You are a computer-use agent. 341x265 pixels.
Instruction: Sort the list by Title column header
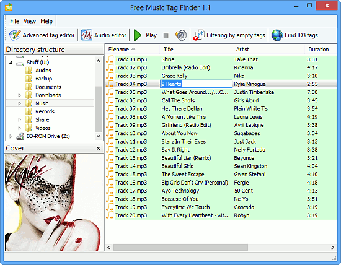coord(196,50)
